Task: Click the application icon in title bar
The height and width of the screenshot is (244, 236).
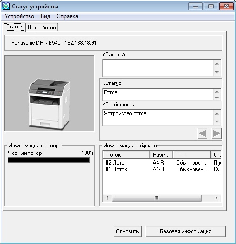Action: point(6,6)
